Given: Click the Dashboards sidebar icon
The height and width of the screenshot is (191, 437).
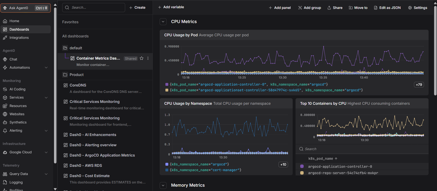Looking at the screenshot, I should [5, 29].
